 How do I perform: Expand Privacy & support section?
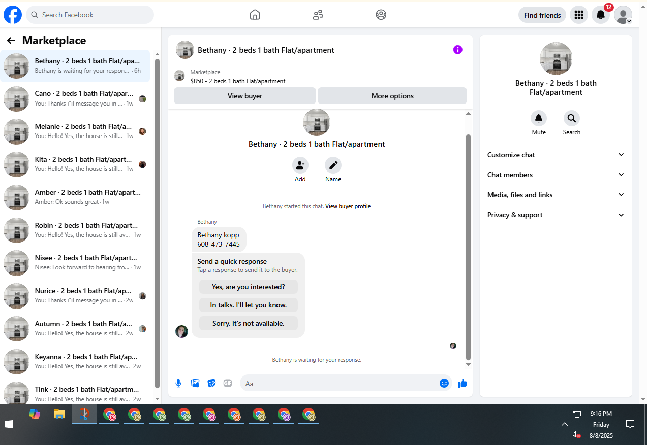pos(556,215)
